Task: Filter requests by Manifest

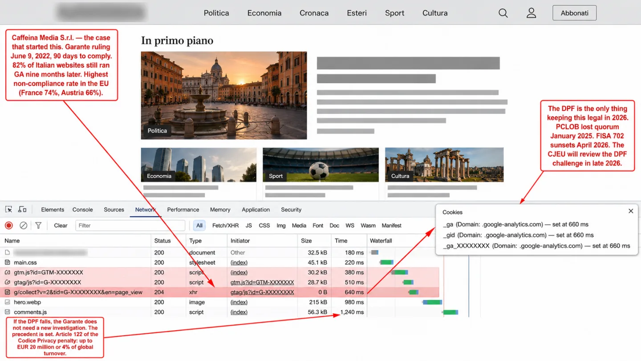Action: (x=392, y=226)
